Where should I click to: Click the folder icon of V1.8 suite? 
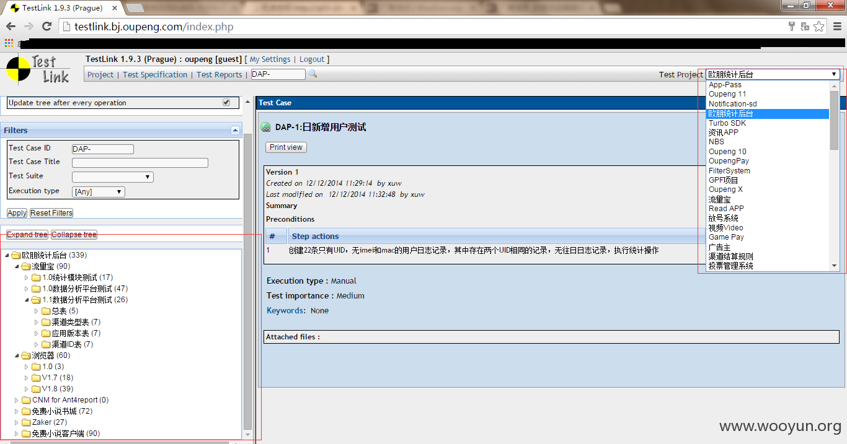point(36,389)
